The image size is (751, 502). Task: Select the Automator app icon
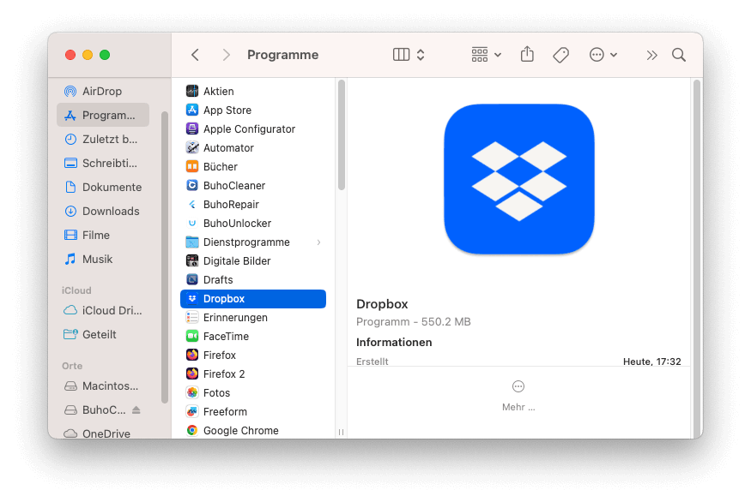[x=192, y=147]
